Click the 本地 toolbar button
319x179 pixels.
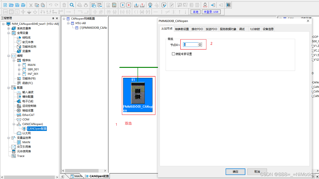tap(195, 12)
